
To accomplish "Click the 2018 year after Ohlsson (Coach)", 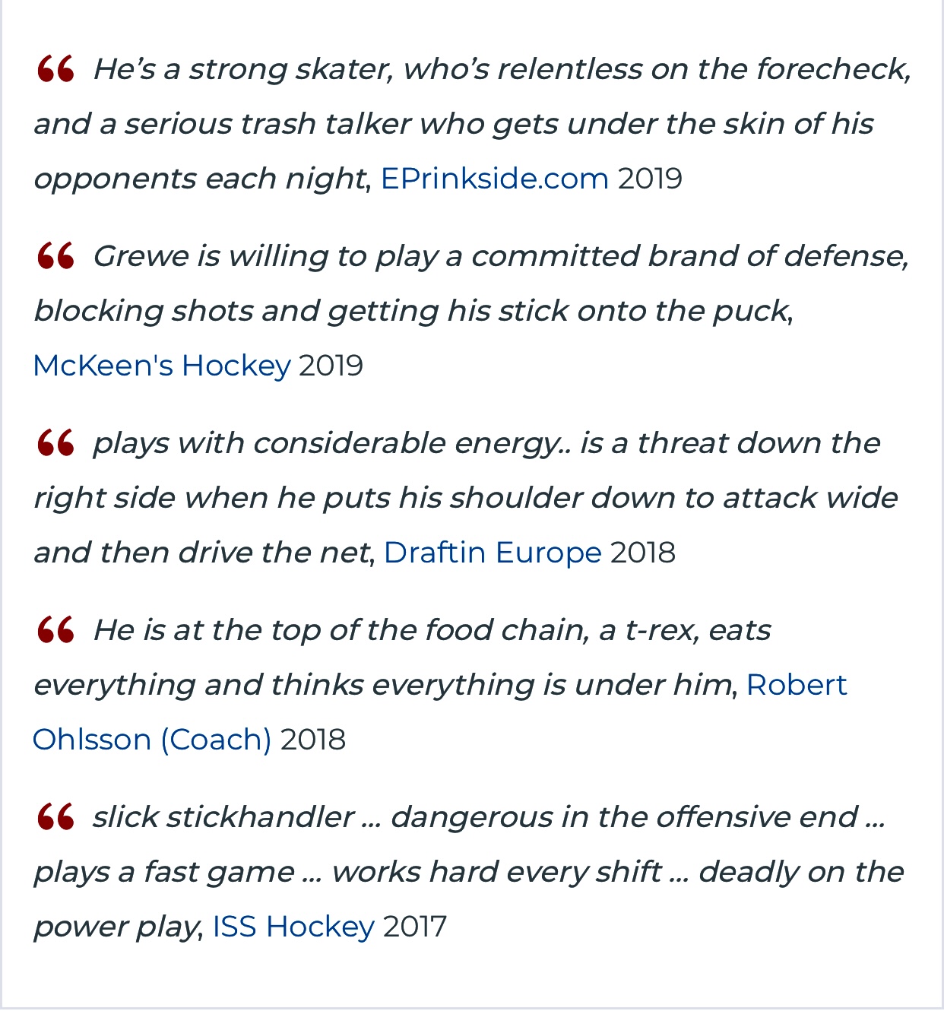I will [x=313, y=740].
